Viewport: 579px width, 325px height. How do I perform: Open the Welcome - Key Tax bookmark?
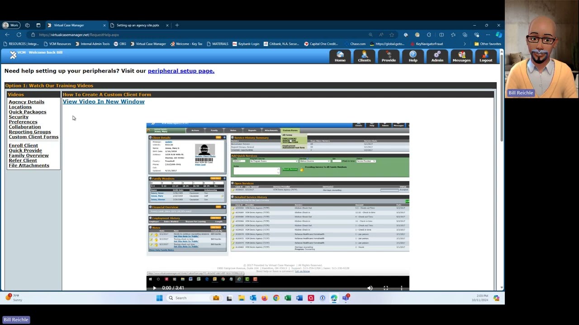point(186,44)
